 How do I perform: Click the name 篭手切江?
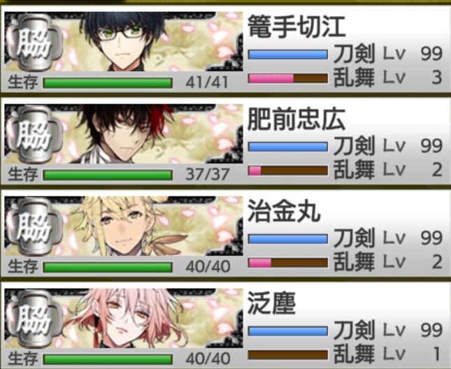point(296,27)
